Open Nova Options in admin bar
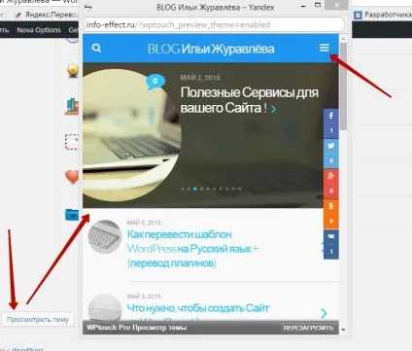This screenshot has height=351, width=412. 39,30
